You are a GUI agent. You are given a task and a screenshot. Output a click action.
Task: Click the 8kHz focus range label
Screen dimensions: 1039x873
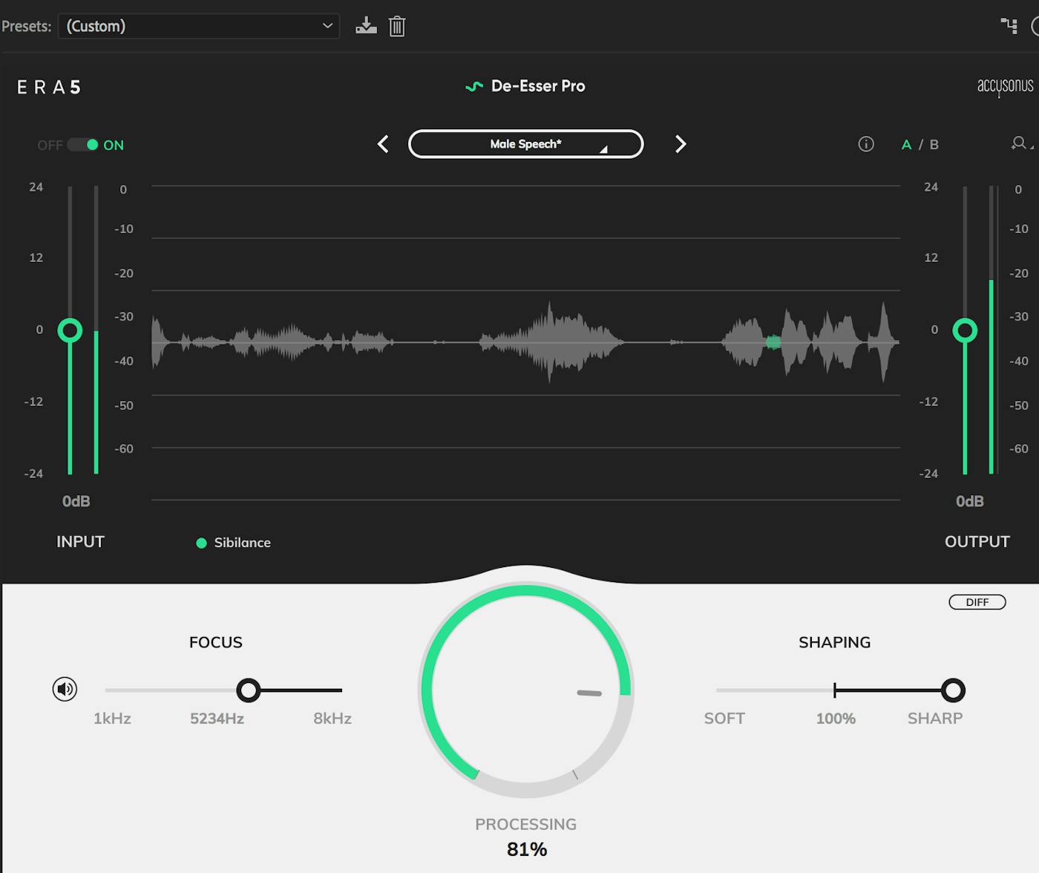[x=332, y=719]
